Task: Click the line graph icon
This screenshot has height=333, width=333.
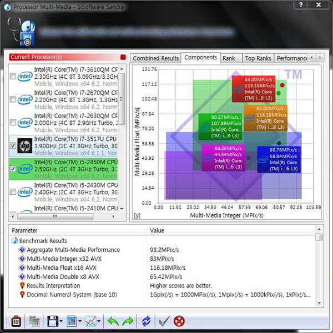Action: (90, 321)
